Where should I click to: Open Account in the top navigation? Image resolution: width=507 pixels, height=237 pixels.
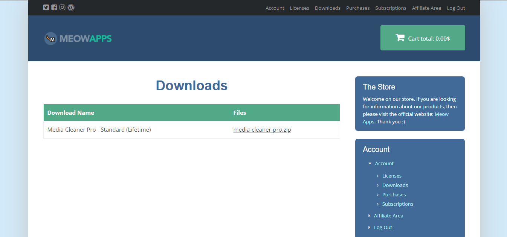point(275,8)
